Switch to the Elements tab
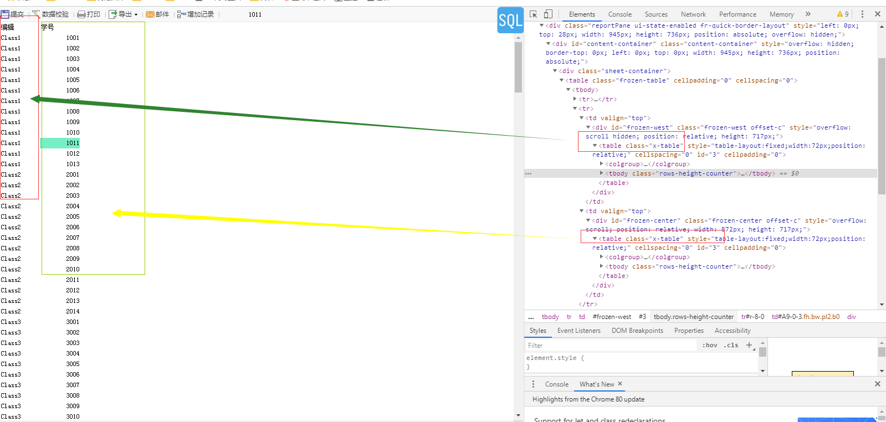This screenshot has height=422, width=886. (582, 14)
